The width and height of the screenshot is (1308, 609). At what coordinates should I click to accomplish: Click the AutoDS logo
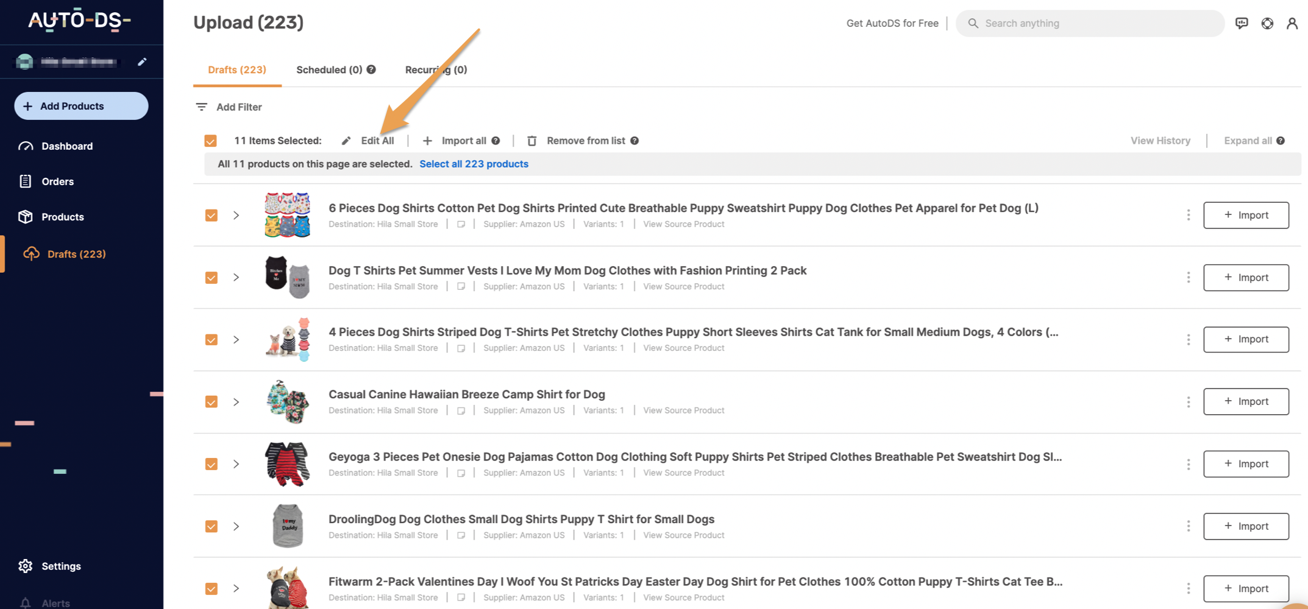pos(80,20)
